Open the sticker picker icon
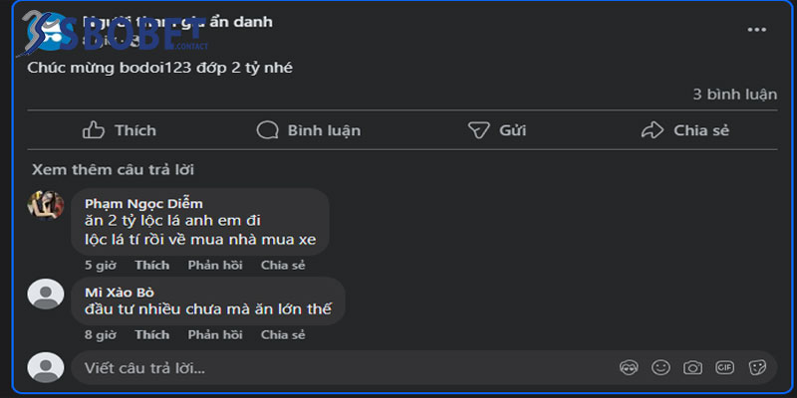797x398 pixels. (x=756, y=367)
